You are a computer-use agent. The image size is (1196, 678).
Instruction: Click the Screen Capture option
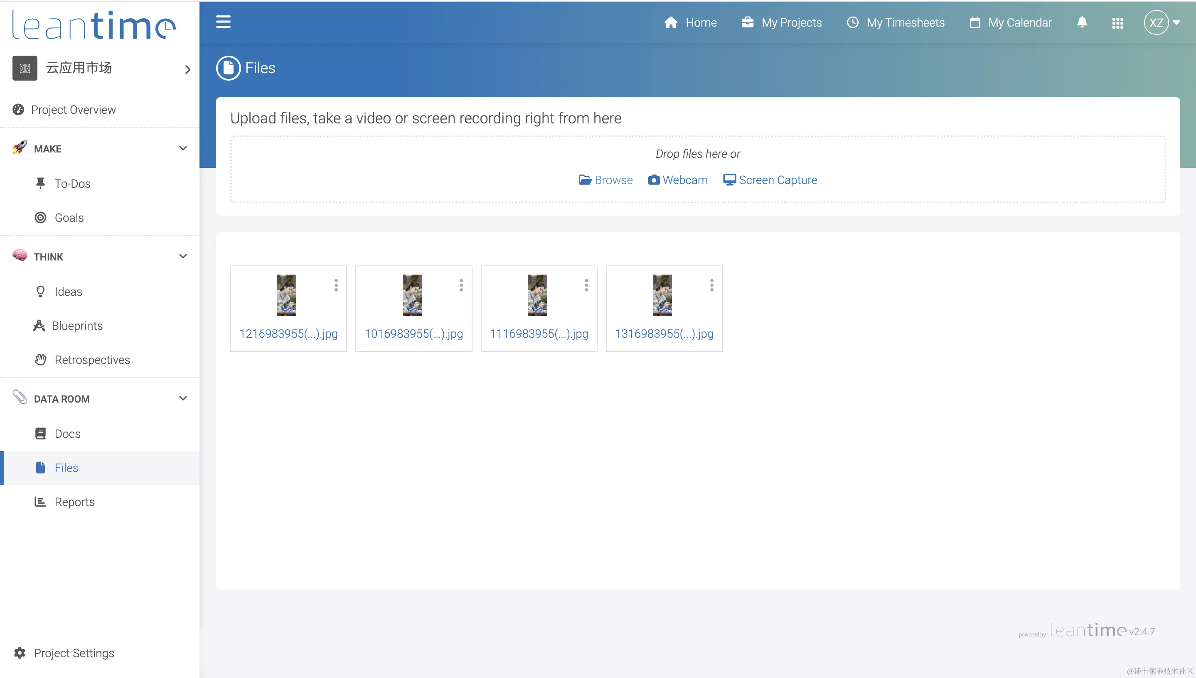tap(770, 180)
